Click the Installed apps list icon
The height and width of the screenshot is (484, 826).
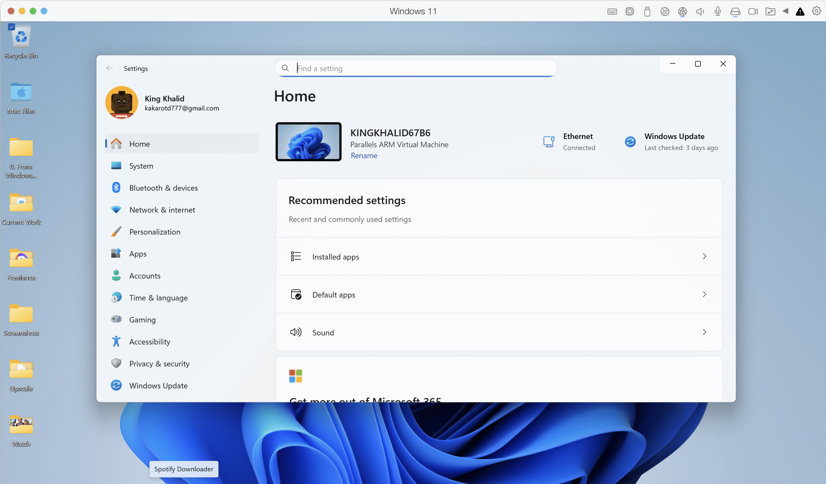296,256
